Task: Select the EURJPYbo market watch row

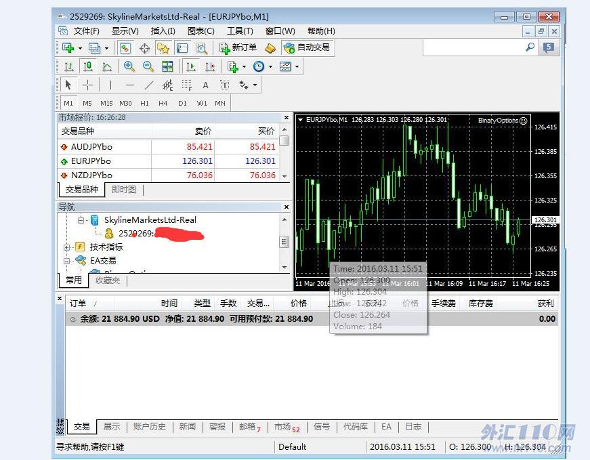Action: pos(169,161)
